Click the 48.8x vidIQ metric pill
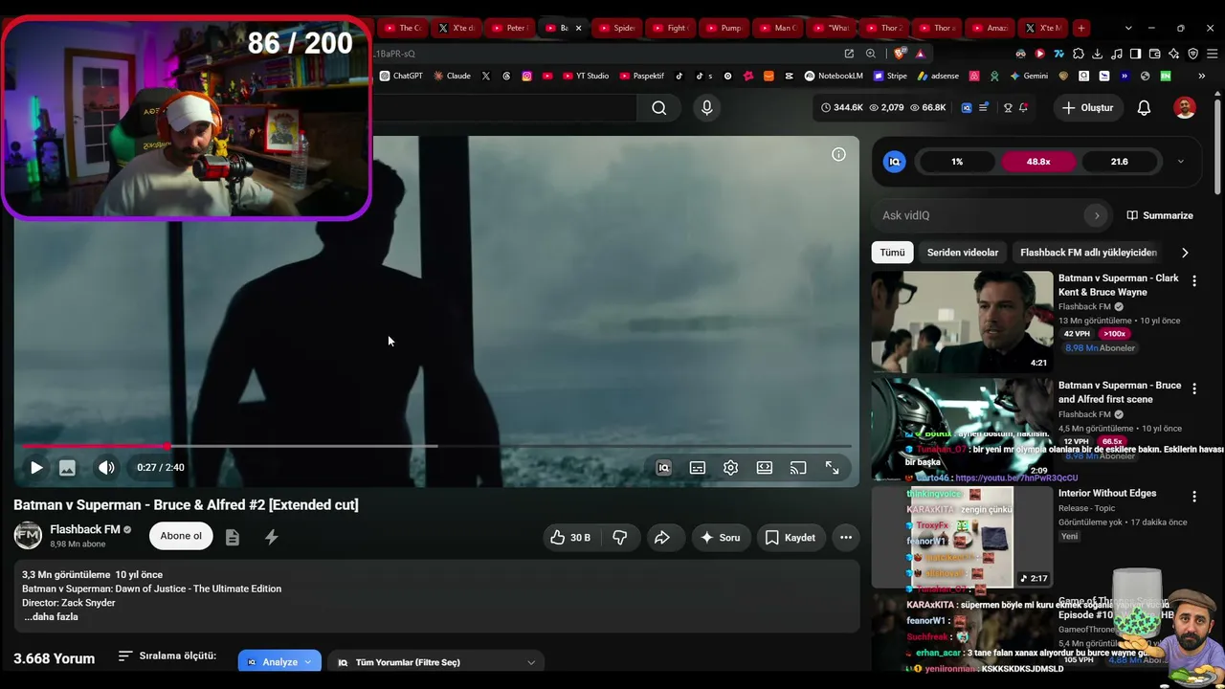1225x689 pixels. click(1038, 162)
